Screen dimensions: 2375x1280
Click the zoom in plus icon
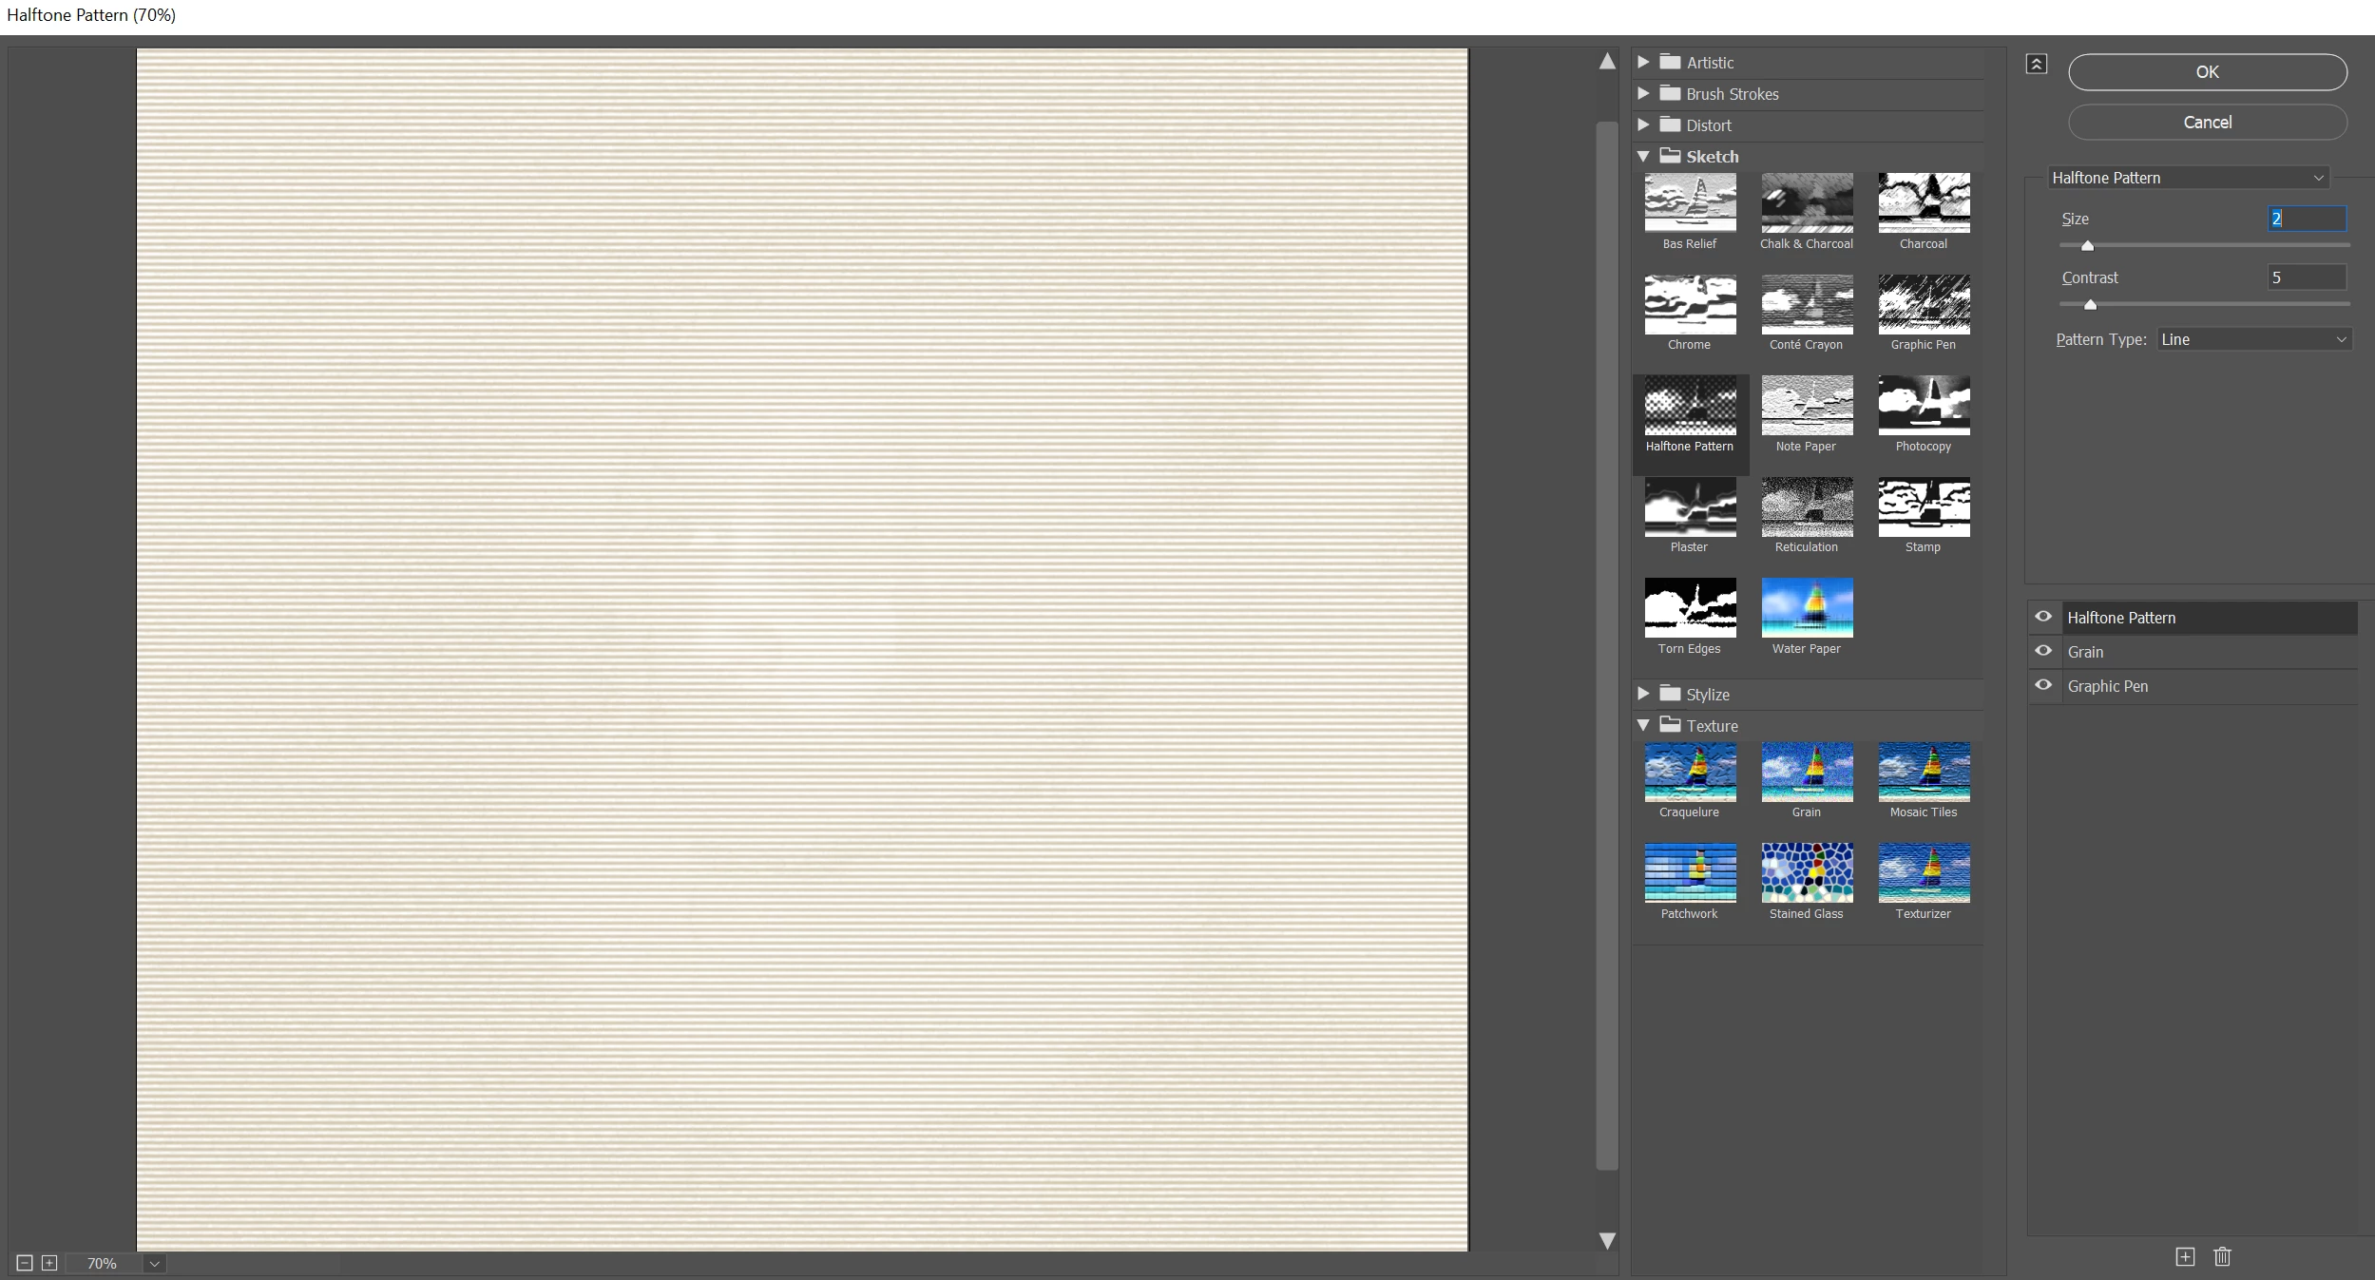coord(49,1263)
